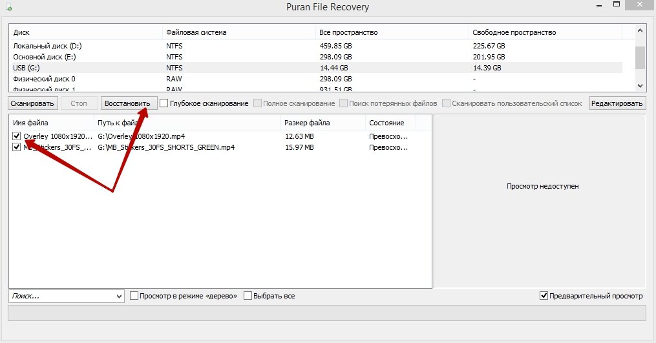Click the 14.39 GB free space cell
The height and width of the screenshot is (343, 656).
pyautogui.click(x=487, y=68)
